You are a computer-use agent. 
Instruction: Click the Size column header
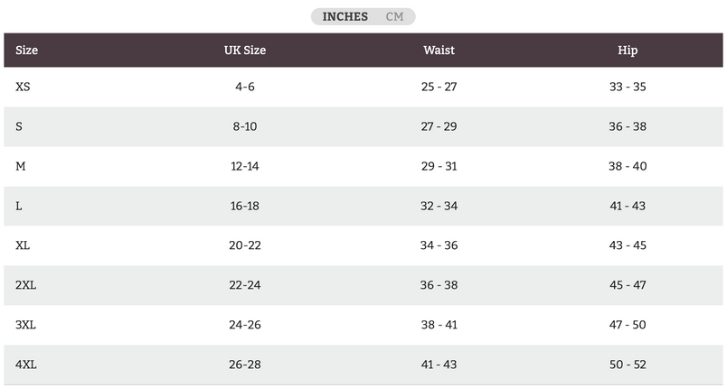26,50
